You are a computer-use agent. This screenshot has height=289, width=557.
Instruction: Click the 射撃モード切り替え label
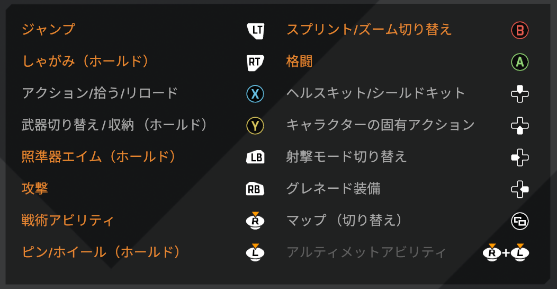coord(347,156)
